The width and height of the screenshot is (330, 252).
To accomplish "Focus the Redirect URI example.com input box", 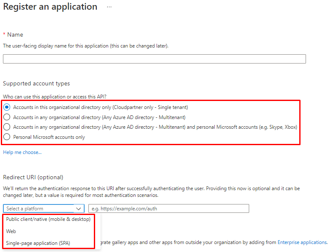I will point(168,209).
